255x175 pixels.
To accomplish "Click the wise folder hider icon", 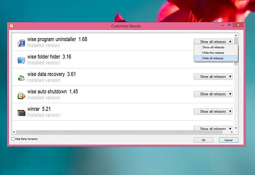I will pos(21,60).
